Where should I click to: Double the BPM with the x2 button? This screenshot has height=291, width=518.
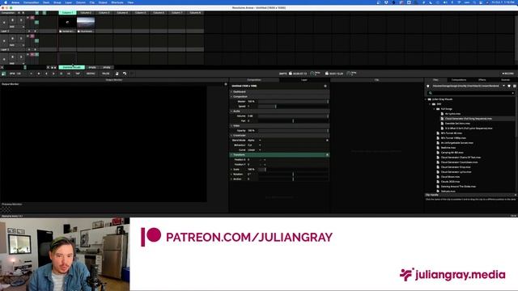pyautogui.click(x=69, y=74)
